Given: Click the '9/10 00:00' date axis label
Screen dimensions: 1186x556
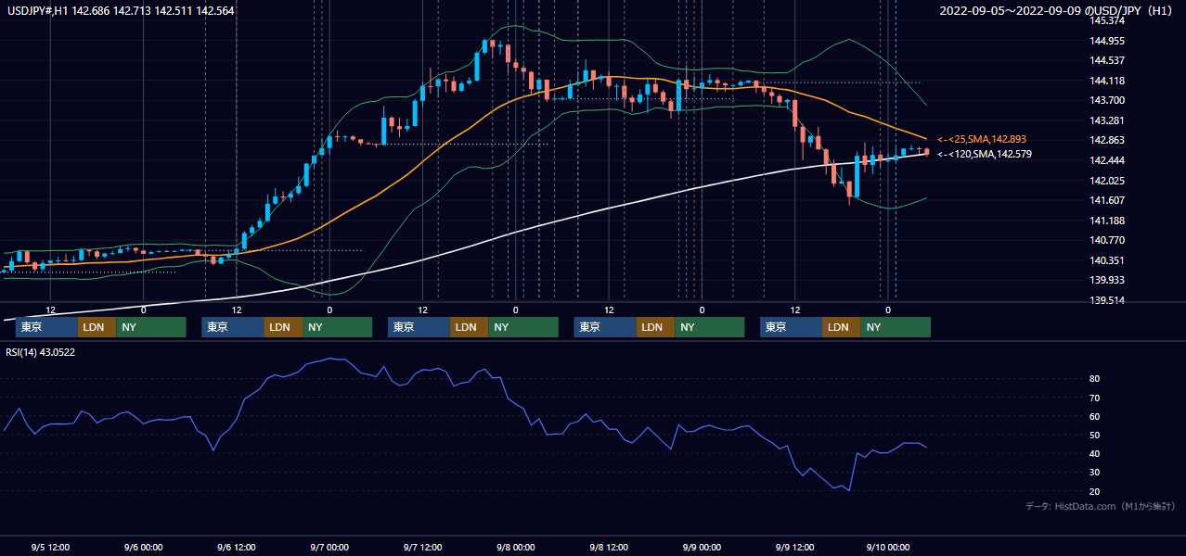Looking at the screenshot, I should click(887, 547).
